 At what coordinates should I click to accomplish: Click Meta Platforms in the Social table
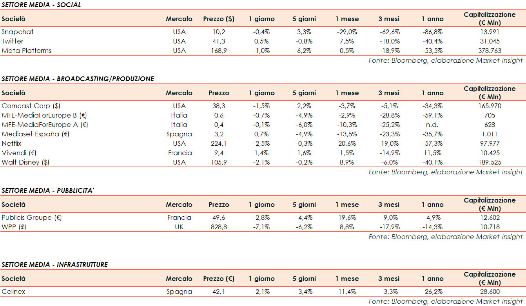pyautogui.click(x=26, y=51)
